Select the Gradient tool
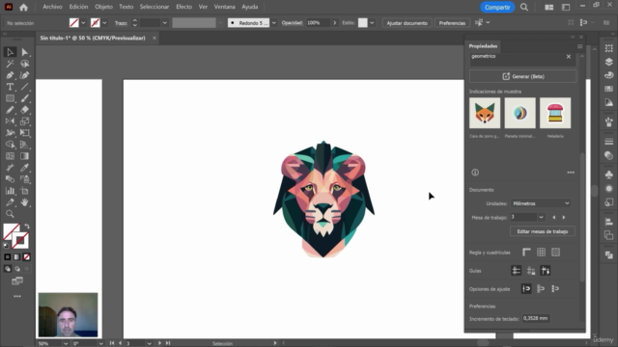Image resolution: width=618 pixels, height=347 pixels. tap(25, 156)
